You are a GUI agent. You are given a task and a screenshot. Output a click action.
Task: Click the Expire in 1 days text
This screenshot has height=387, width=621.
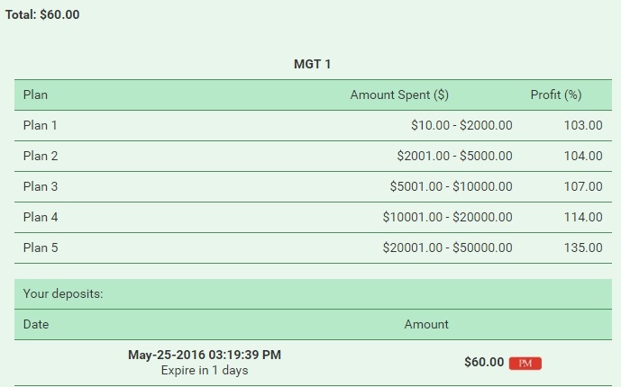[x=205, y=370]
